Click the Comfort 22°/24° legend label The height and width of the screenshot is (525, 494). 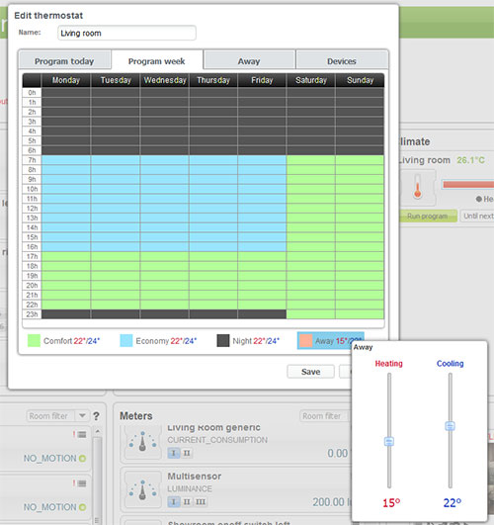click(x=71, y=341)
